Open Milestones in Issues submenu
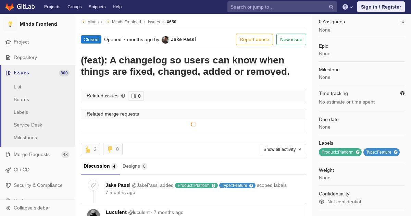Viewport: 411px width, 216px height. click(25, 138)
